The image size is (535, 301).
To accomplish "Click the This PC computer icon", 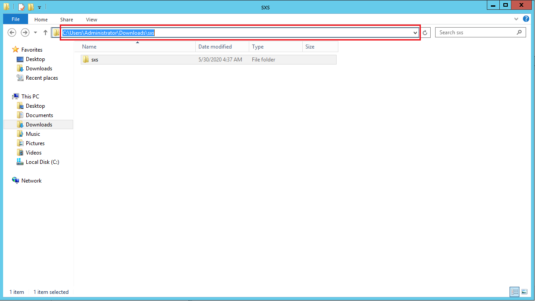I will [x=16, y=96].
